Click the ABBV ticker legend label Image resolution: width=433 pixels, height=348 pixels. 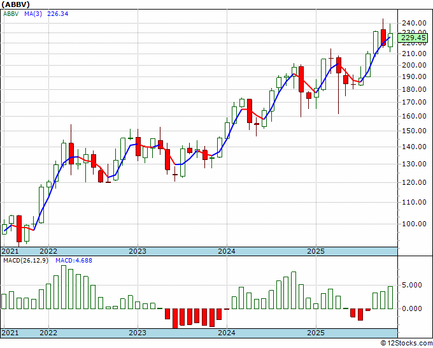point(11,14)
